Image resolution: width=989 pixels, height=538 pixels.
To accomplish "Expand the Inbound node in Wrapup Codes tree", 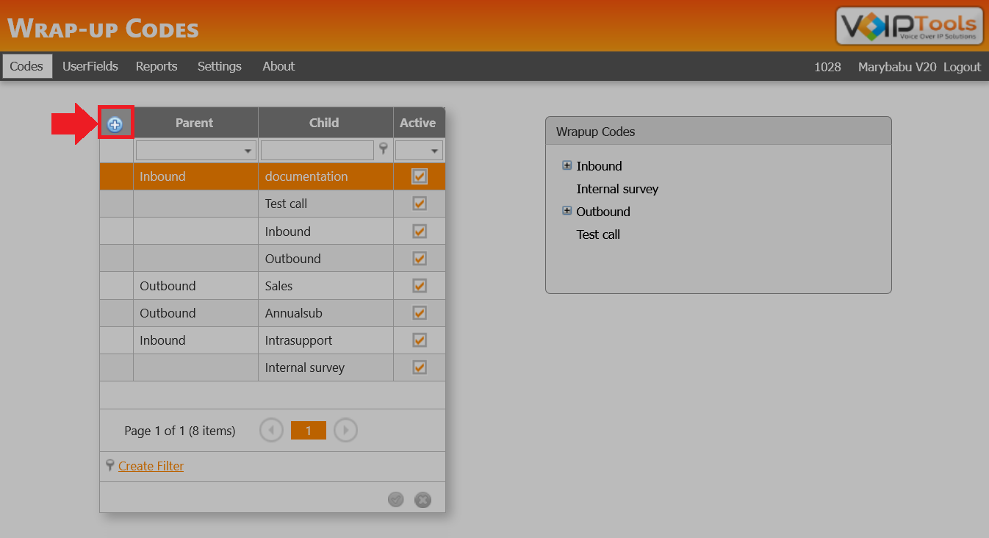I will (x=567, y=165).
